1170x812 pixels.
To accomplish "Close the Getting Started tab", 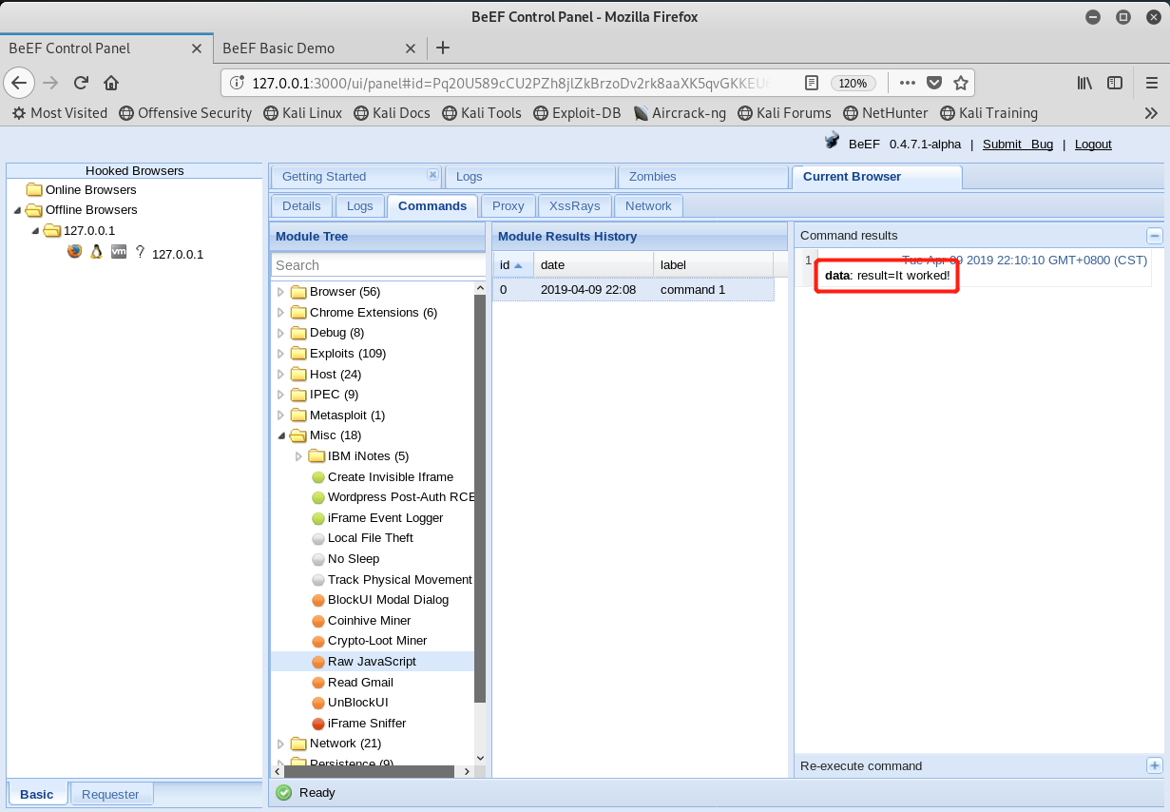I will point(432,175).
